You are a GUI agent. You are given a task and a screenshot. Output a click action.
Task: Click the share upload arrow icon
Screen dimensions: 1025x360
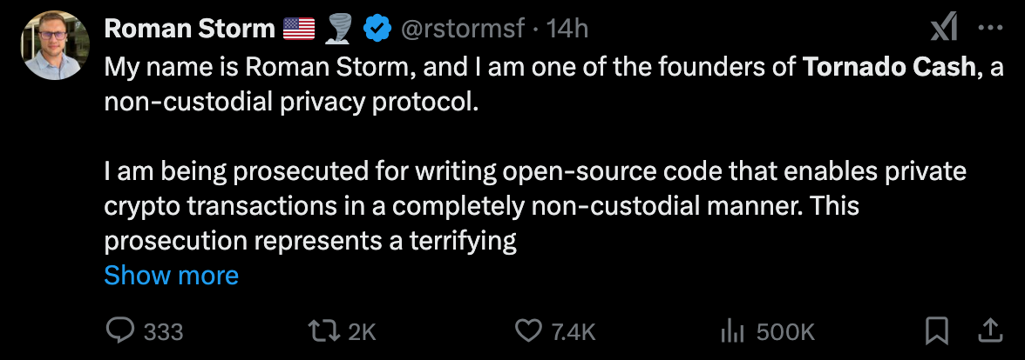[x=991, y=330]
